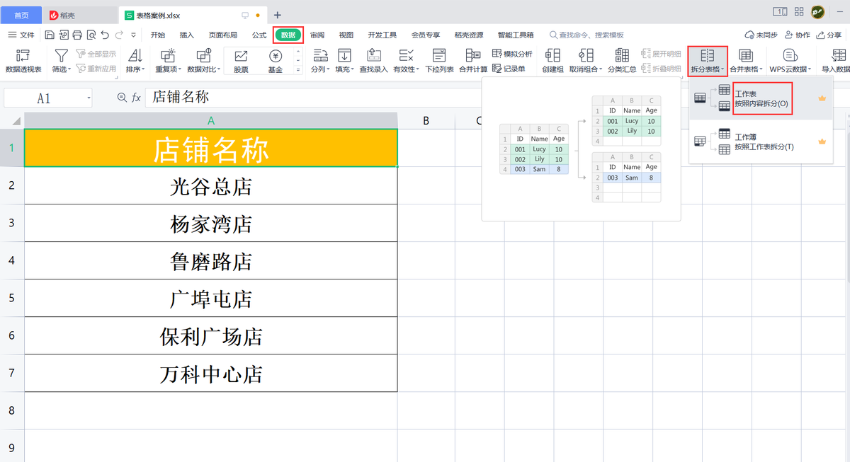Switch to the 开始 ribbon tab

pyautogui.click(x=158, y=35)
